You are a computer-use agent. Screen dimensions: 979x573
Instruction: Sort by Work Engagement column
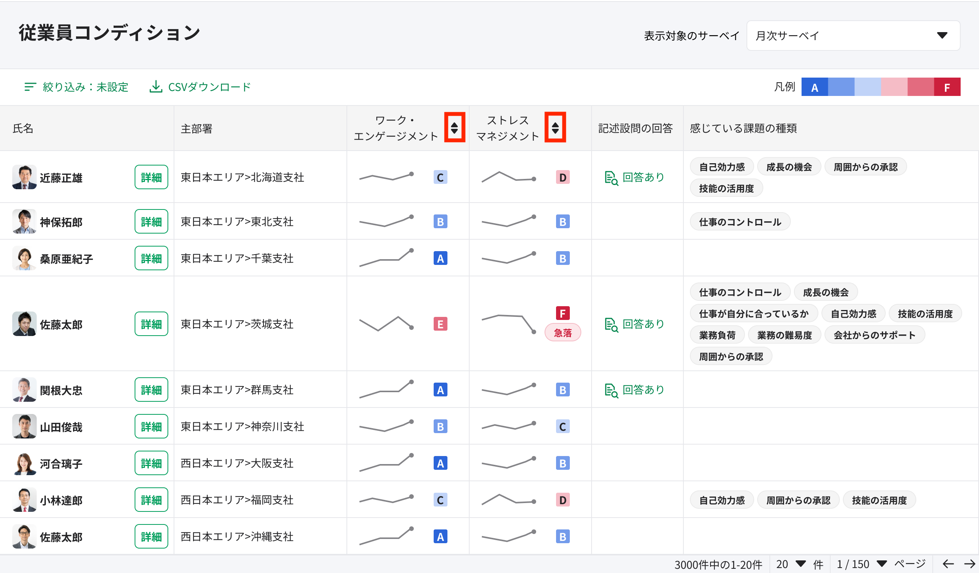click(454, 127)
